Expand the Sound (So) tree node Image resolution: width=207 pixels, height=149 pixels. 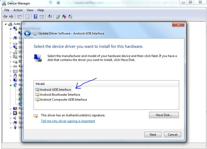point(10,118)
